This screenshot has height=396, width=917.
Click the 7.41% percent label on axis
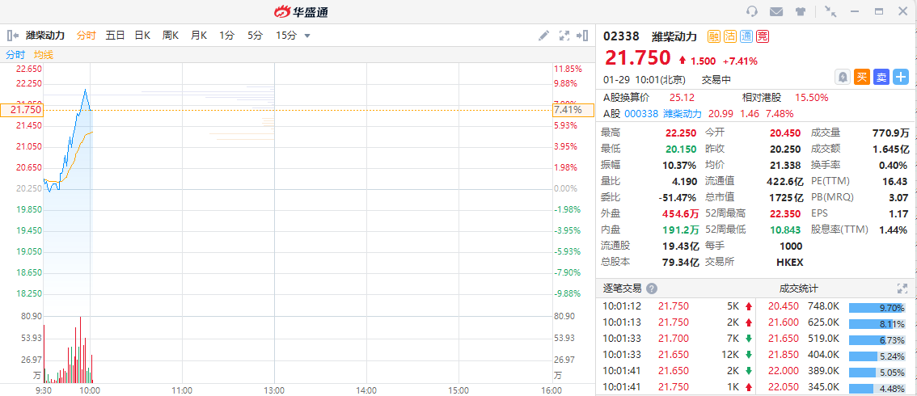(x=573, y=110)
